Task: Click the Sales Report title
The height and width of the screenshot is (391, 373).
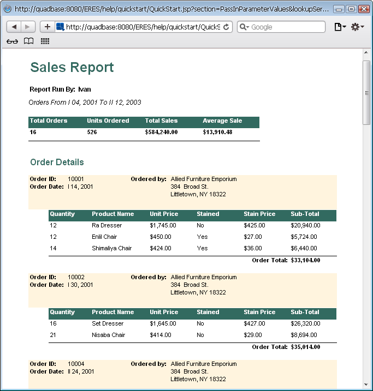Action: (72, 67)
